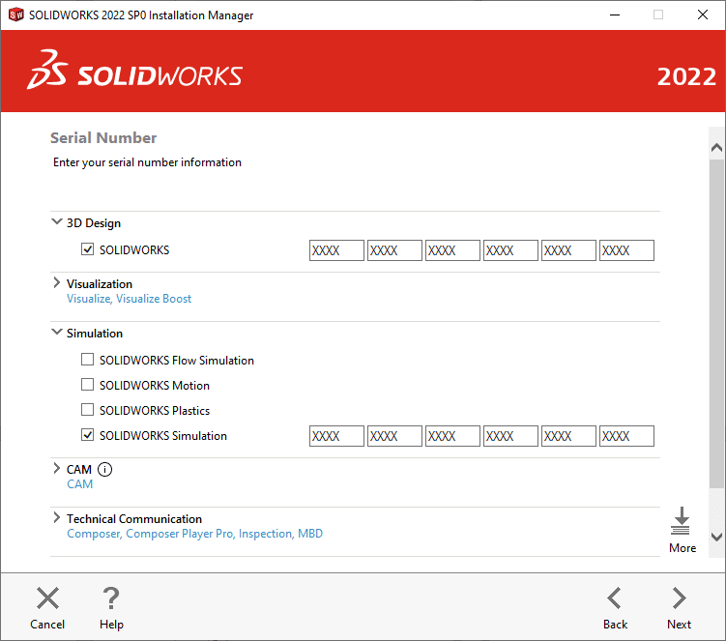Uncheck the SOLIDWORKS 3D Design checkbox
Screen dimensions: 726x641
click(88, 250)
